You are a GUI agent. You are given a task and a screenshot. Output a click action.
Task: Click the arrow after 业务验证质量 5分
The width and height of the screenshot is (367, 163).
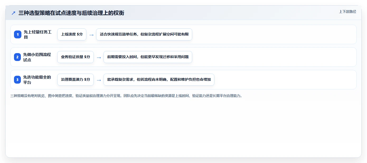99,57
